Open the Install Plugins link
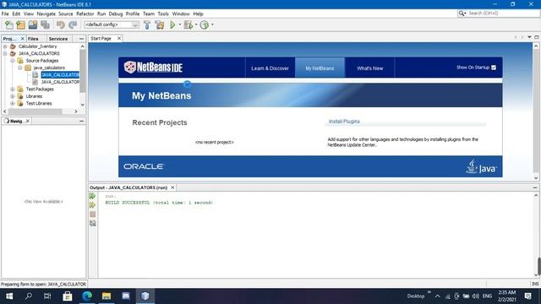The image size is (541, 304). click(x=344, y=122)
